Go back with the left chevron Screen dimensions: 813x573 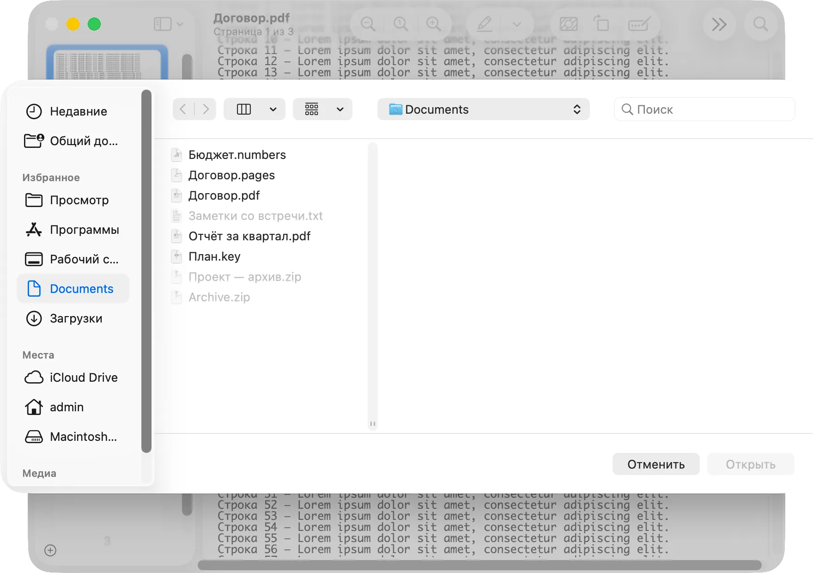pyautogui.click(x=183, y=110)
